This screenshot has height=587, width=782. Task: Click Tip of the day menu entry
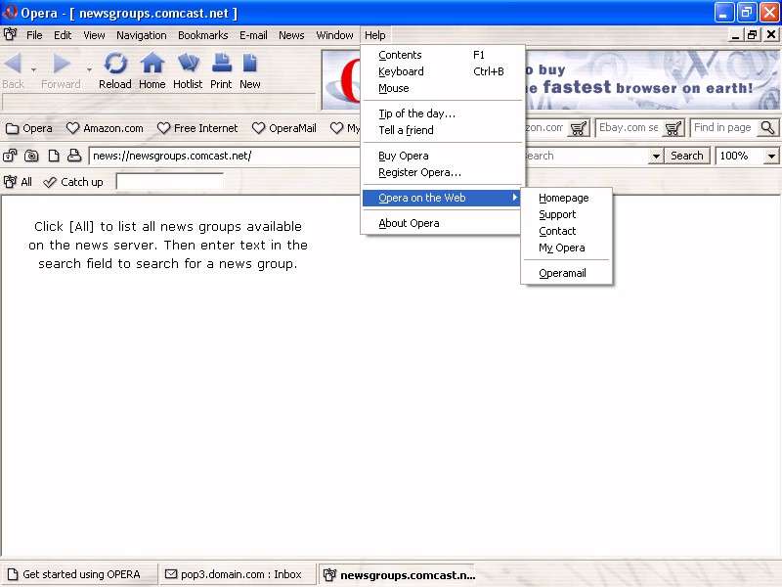point(416,113)
